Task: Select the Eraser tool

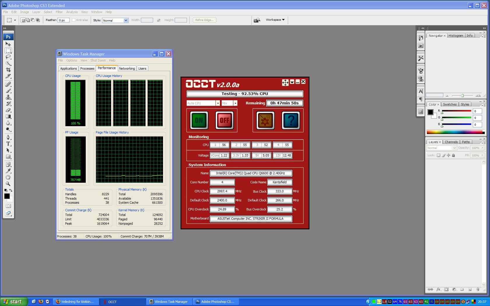Action: coord(8,110)
